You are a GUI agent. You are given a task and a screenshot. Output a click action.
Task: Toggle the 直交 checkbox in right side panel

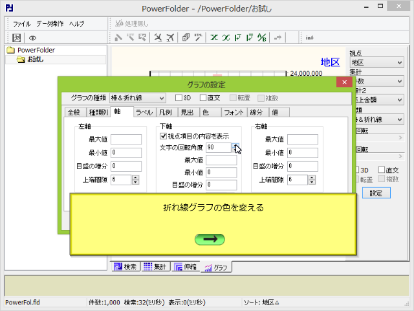382,170
